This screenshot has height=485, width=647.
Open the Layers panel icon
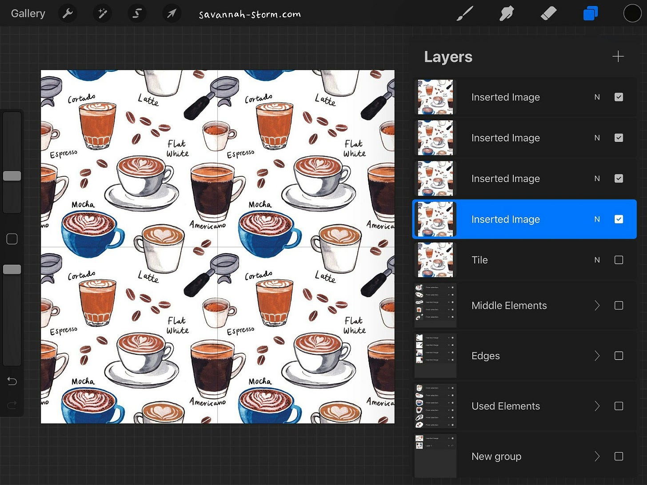590,13
